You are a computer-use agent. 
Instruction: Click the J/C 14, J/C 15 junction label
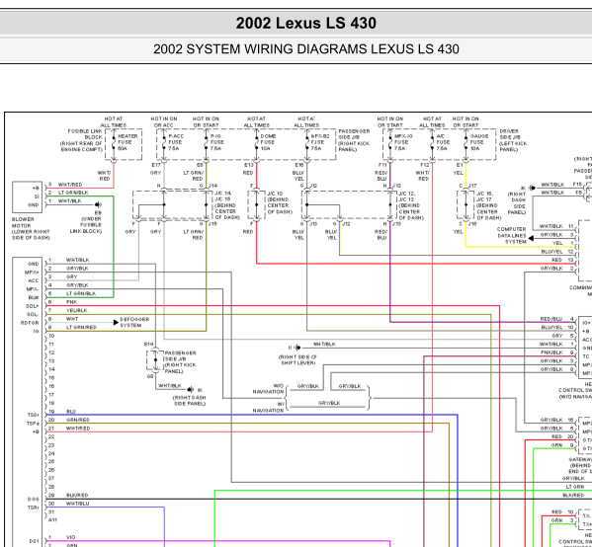pyautogui.click(x=227, y=205)
